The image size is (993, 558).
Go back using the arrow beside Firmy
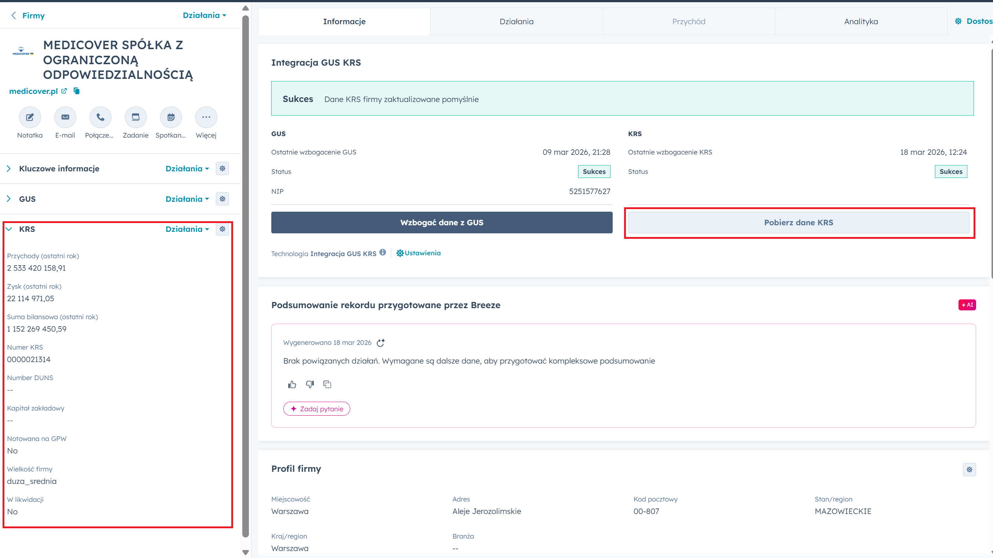[x=14, y=15]
